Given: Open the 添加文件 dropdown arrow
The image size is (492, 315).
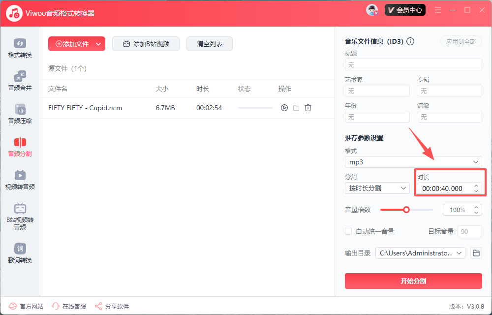Looking at the screenshot, I should click(98, 44).
